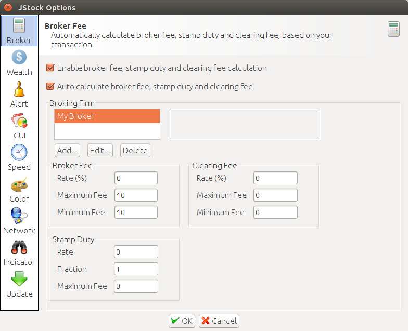
Task: Click the calculator icon in the header
Action: (393, 29)
